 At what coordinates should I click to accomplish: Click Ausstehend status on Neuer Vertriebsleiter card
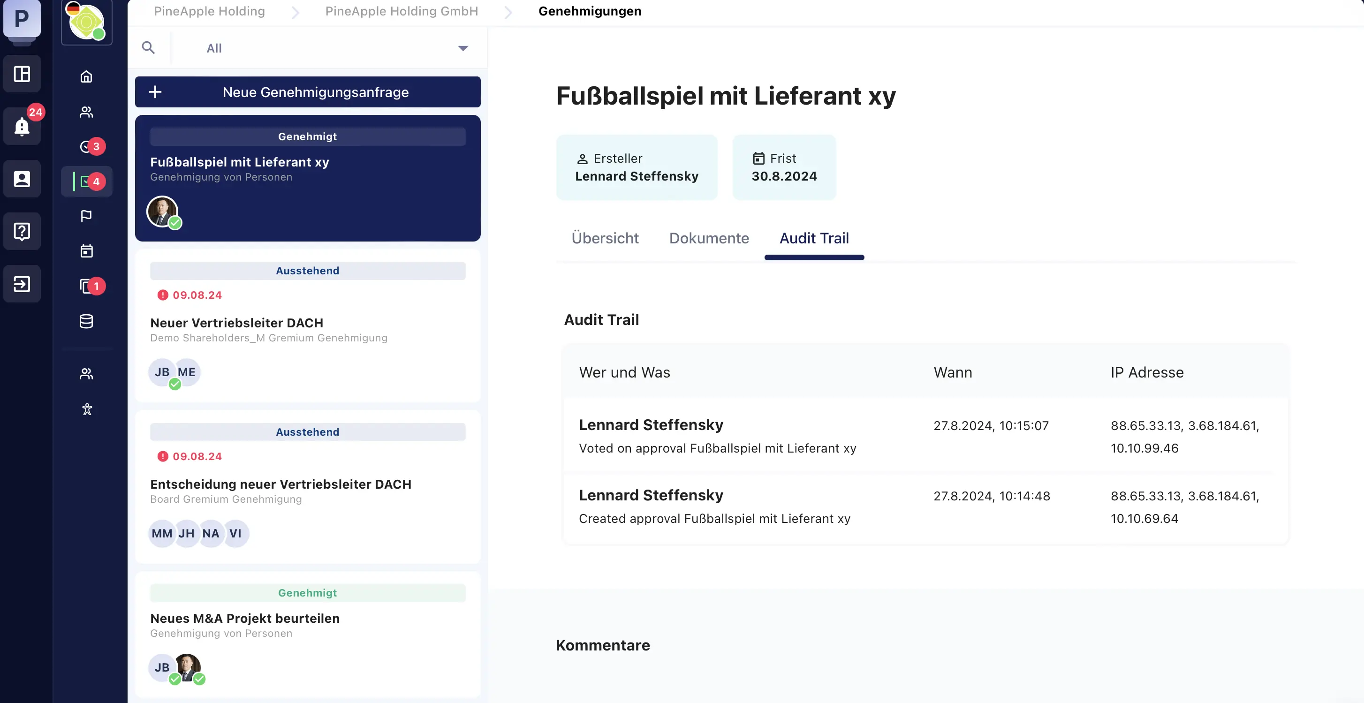tap(308, 271)
